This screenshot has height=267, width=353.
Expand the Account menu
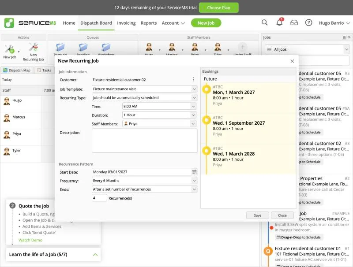(x=173, y=23)
